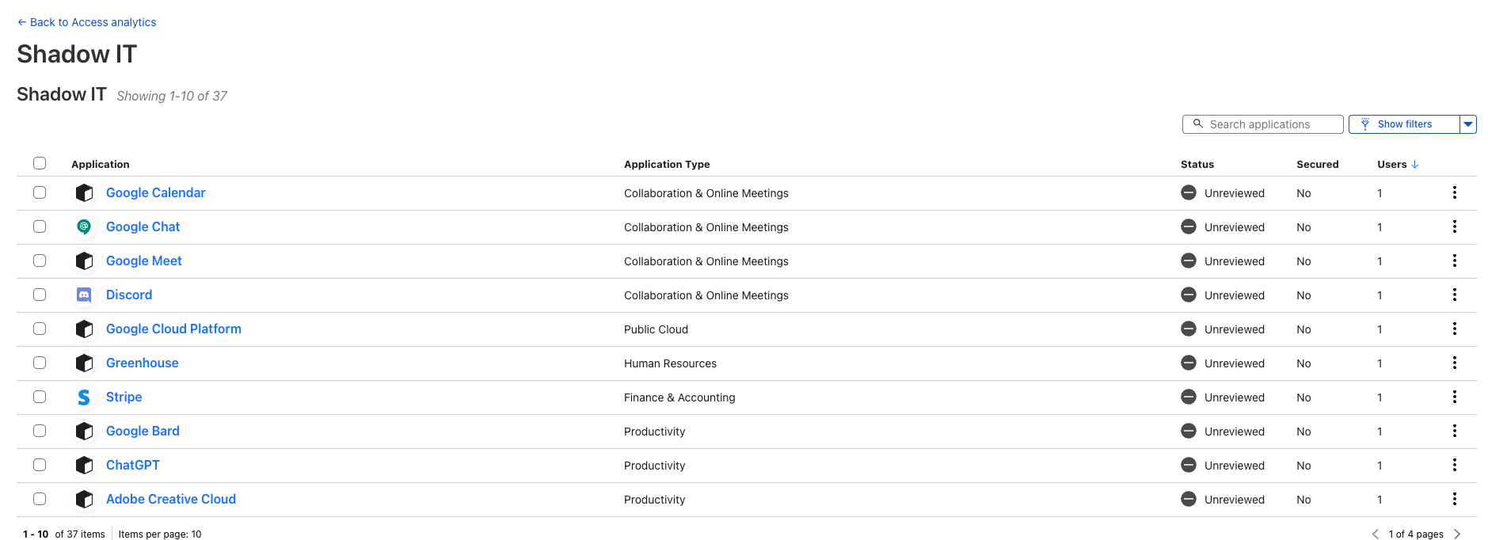Open the Greenhouse application link
This screenshot has width=1488, height=540.
tap(143, 363)
